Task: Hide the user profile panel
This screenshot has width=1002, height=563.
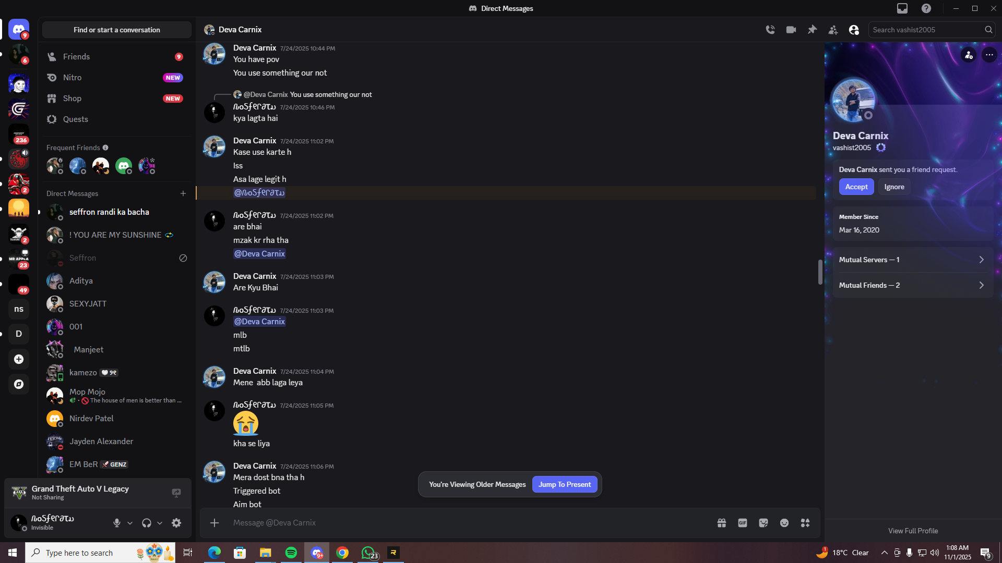Action: click(854, 30)
